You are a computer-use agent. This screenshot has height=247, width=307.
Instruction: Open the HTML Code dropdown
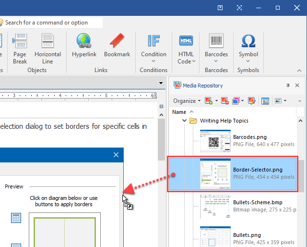pyautogui.click(x=186, y=49)
